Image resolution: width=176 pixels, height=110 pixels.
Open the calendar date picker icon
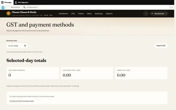25,46
